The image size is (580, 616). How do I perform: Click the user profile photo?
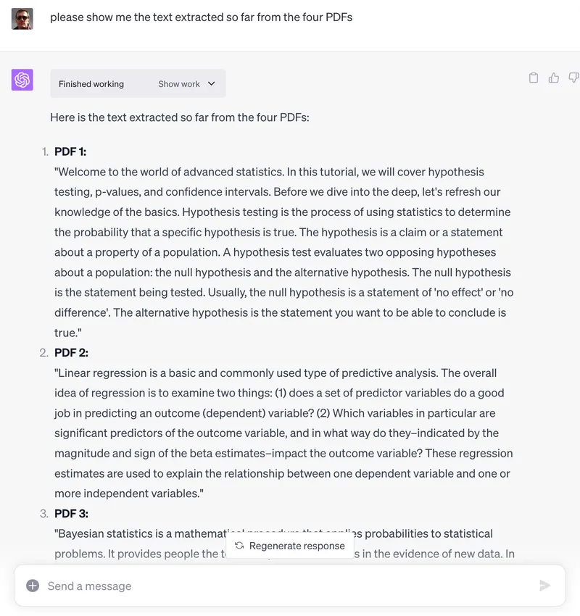coord(22,18)
